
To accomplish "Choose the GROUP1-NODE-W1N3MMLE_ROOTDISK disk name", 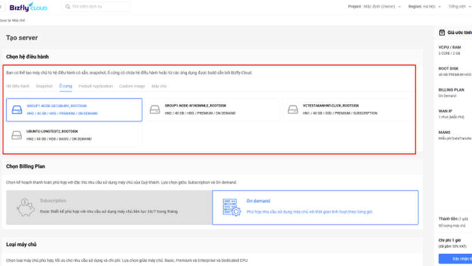I will point(195,106).
